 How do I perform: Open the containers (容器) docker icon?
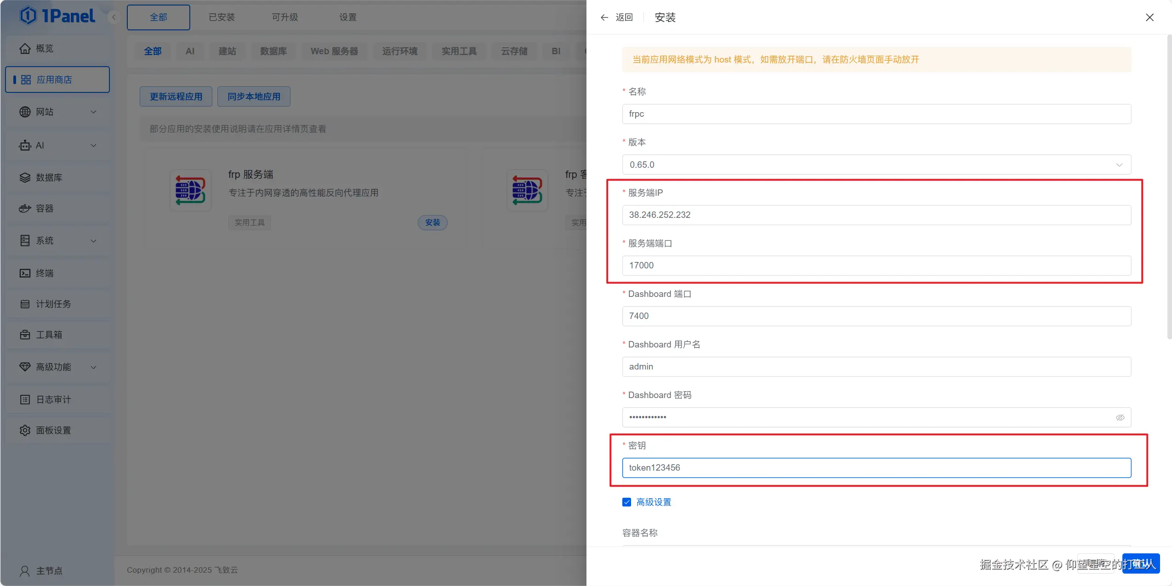point(25,208)
